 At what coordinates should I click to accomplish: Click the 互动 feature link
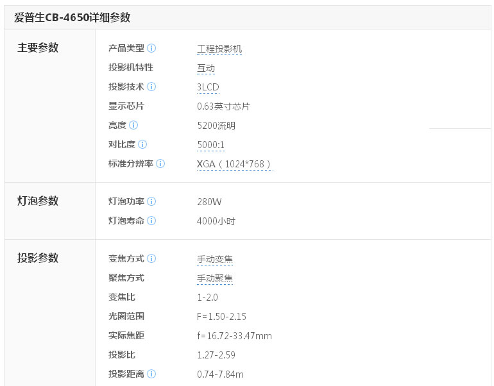(x=206, y=68)
